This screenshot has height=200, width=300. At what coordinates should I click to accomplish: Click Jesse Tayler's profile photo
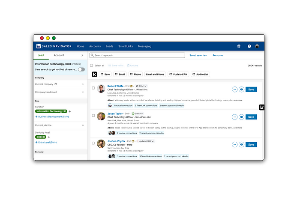[101, 116]
